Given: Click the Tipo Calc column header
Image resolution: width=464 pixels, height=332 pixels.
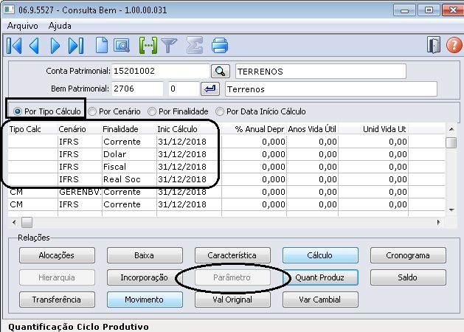Looking at the screenshot, I should point(33,129).
